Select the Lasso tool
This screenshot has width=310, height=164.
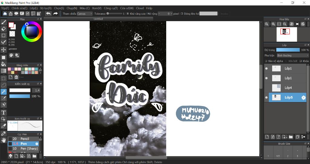[x=4, y=85]
